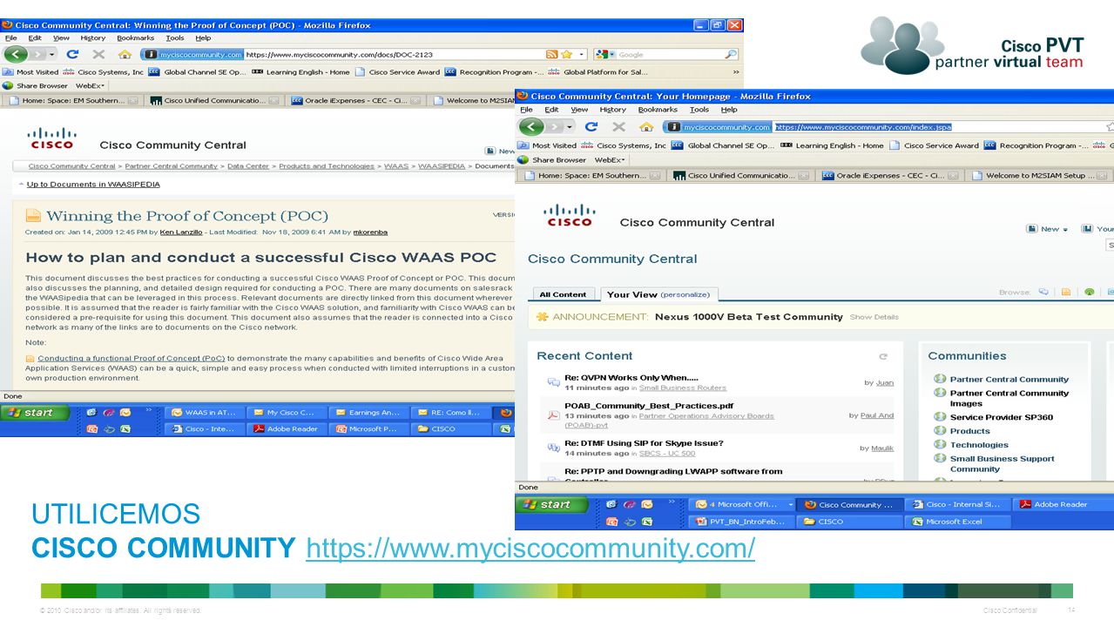Image resolution: width=1114 pixels, height=627 pixels.
Task: Open Tools menu in Homepage Firefox window
Action: tap(699, 110)
